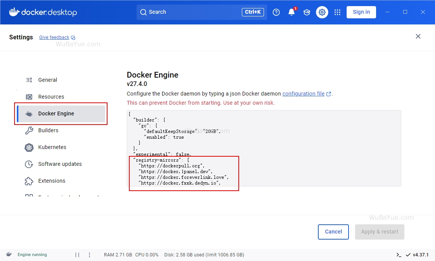This screenshot has height=261, width=435.
Task: Close the Docker Desktop window
Action: (x=423, y=12)
